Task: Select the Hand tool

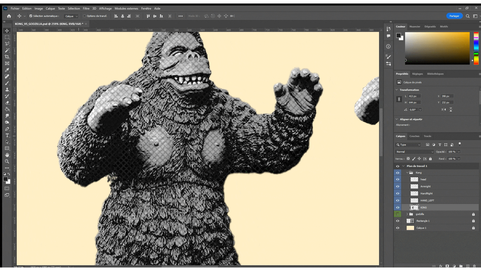Action: (x=7, y=155)
